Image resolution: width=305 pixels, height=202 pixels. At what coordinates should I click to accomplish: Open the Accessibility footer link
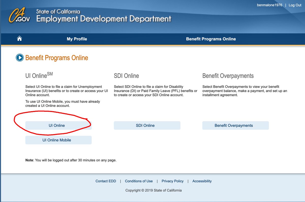(202, 181)
